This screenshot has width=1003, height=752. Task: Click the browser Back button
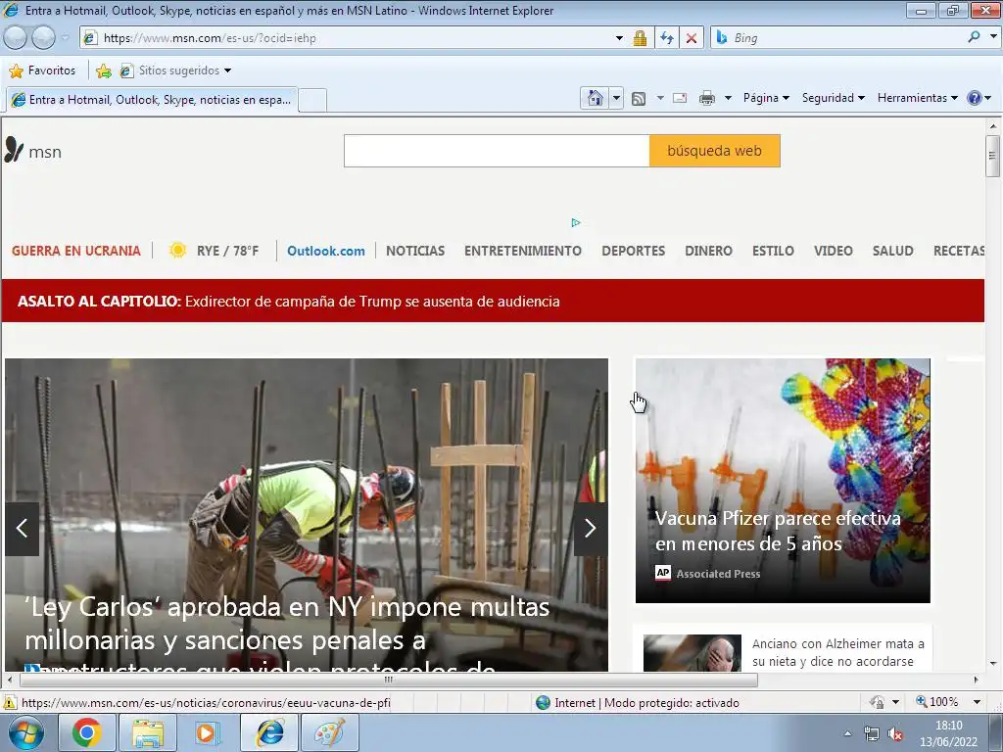tap(15, 38)
